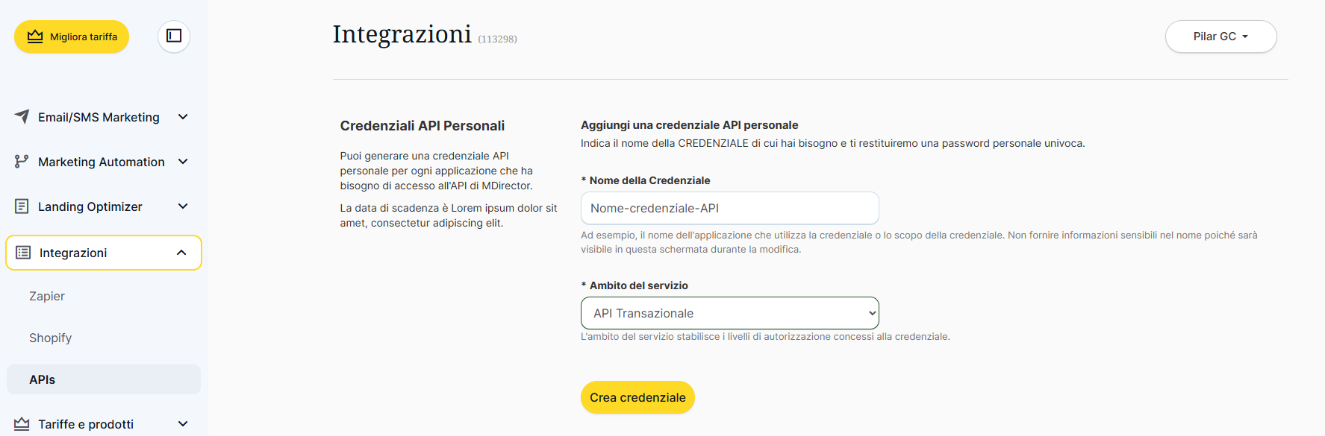1325x436 pixels.
Task: Go to the Shopify submenu item
Action: coord(51,338)
